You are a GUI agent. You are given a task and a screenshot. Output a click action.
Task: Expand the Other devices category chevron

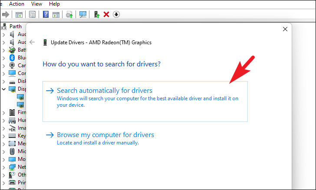(x=3, y=175)
